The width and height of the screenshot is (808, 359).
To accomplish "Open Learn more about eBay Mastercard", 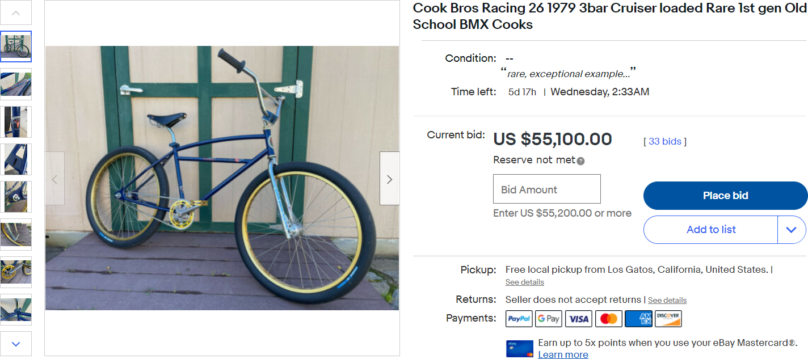I will 563,354.
